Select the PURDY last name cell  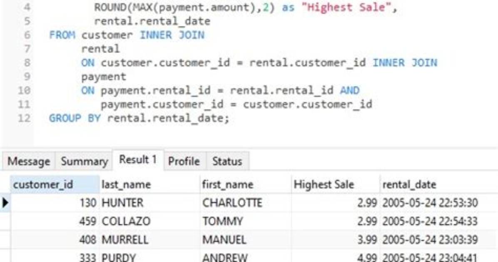(x=149, y=256)
